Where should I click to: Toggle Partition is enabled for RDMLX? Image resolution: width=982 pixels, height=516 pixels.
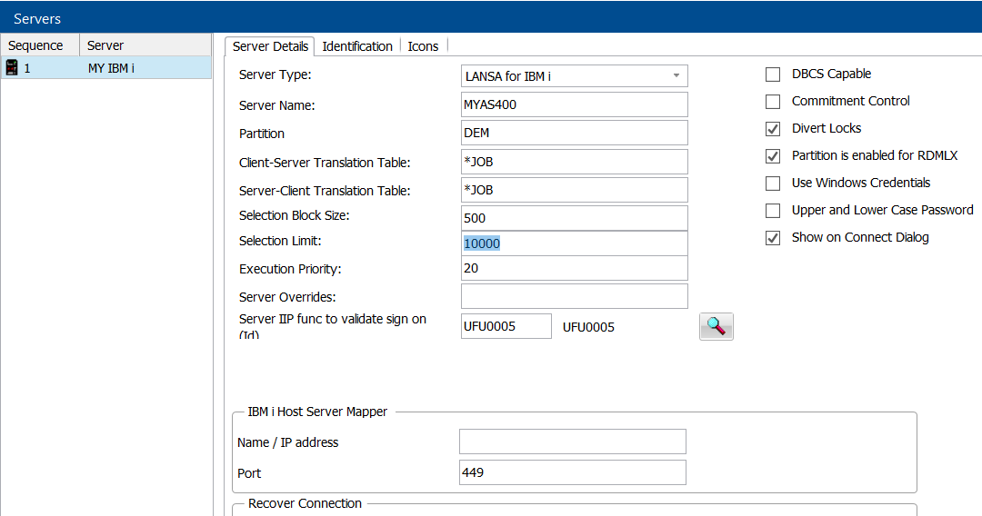click(x=773, y=155)
